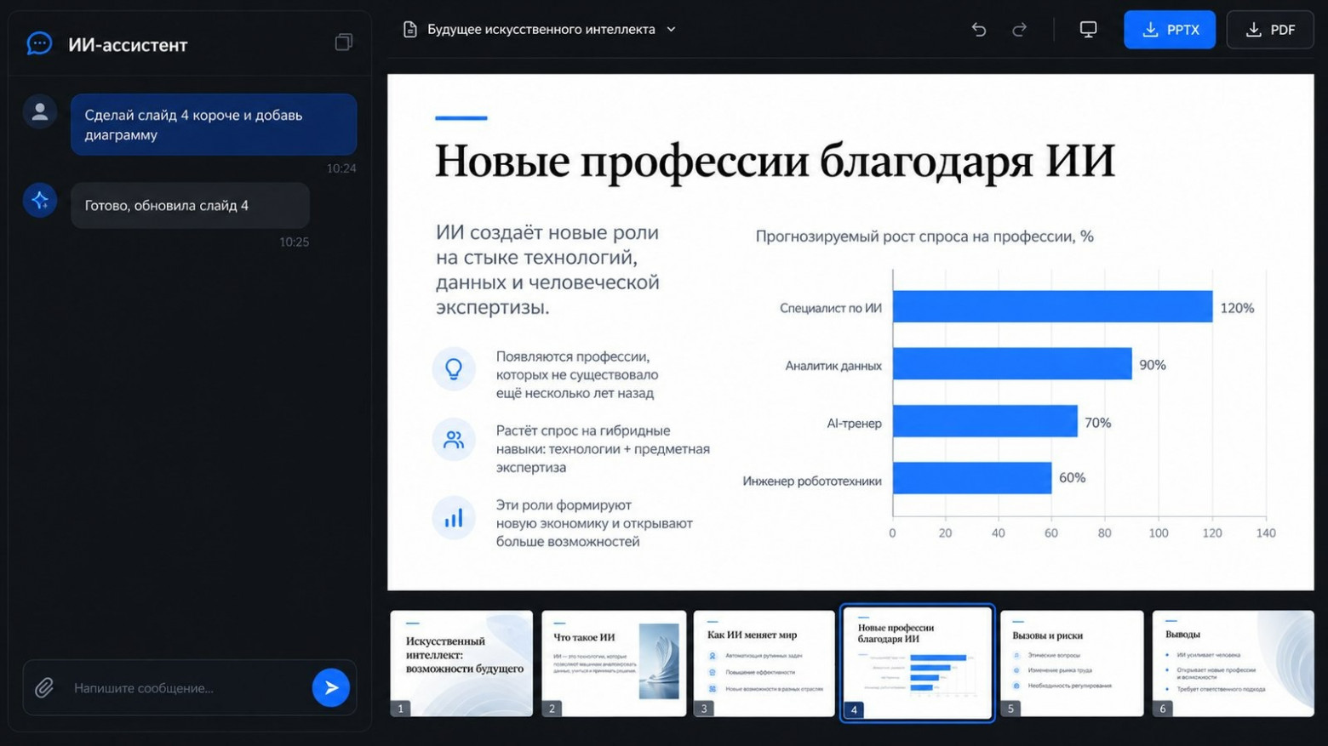This screenshot has width=1328, height=746.
Task: Click the user message 'Сделай слайд 4 короче'
Action: [214, 124]
